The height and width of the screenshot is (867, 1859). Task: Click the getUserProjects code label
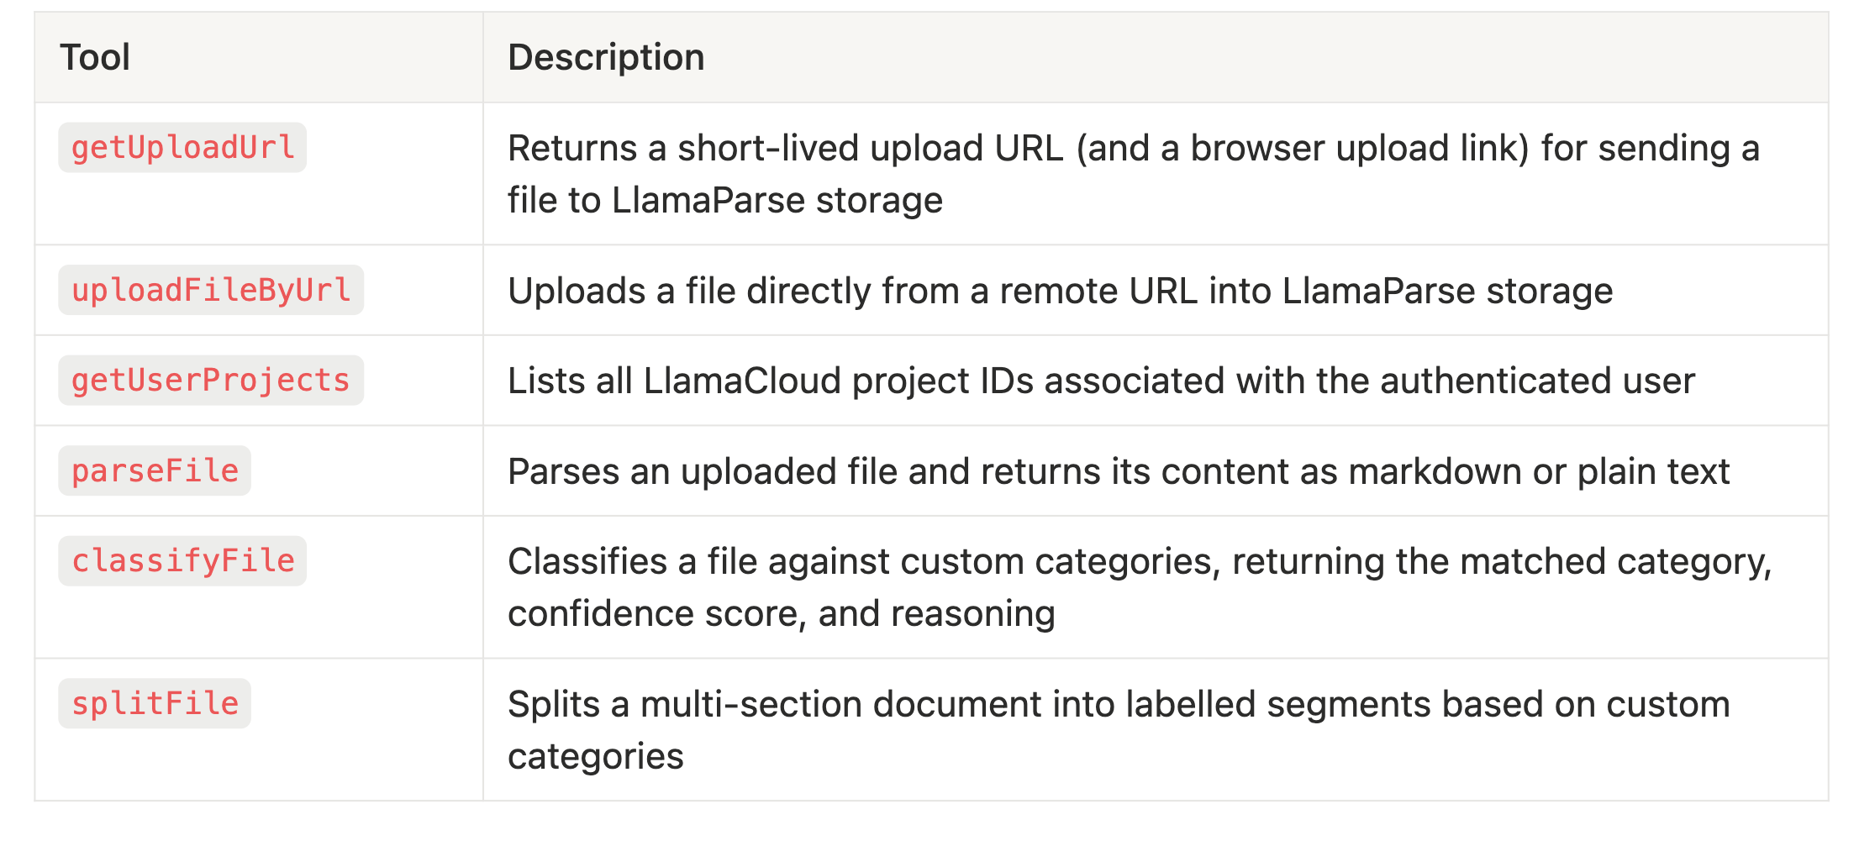tap(211, 381)
